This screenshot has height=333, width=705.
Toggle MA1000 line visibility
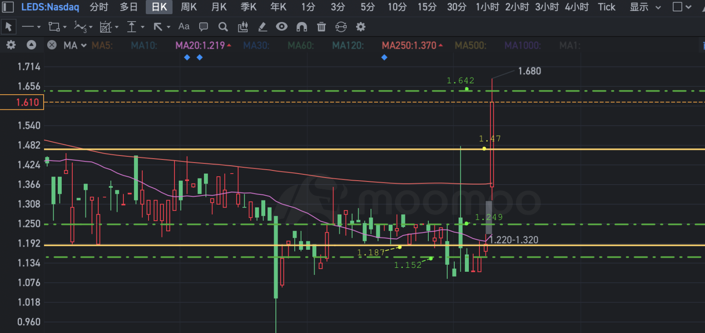(x=523, y=45)
